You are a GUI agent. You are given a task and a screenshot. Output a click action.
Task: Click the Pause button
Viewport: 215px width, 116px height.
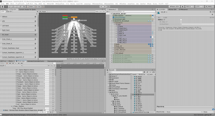(x=105, y=6)
